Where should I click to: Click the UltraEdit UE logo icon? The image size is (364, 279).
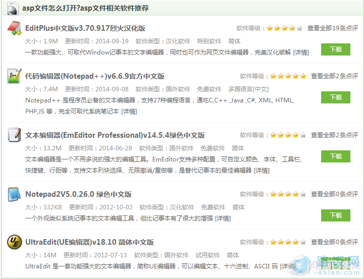tap(15, 242)
